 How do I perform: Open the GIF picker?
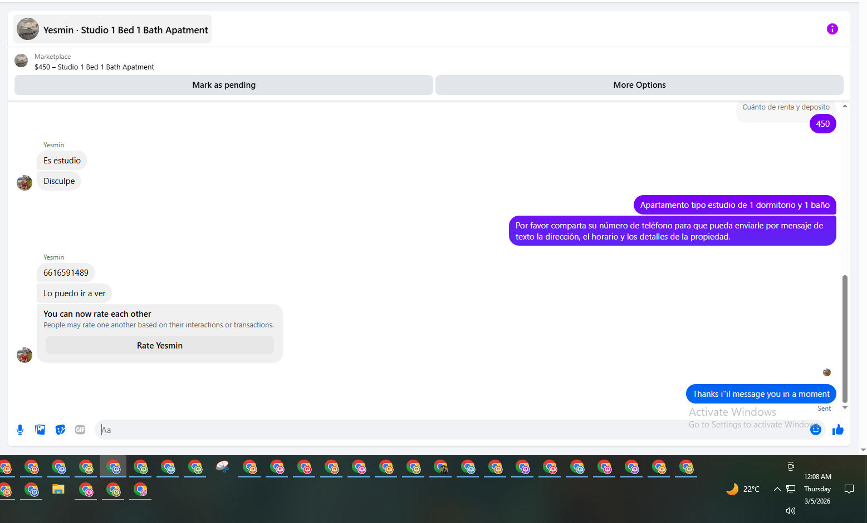pos(80,430)
